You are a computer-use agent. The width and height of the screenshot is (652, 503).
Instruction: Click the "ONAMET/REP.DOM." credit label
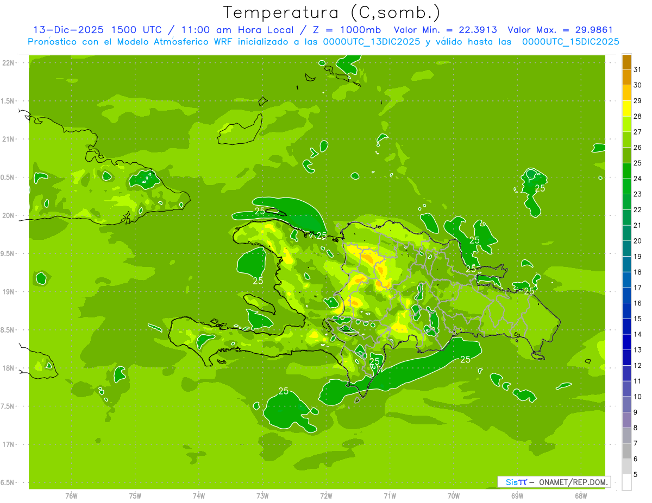[573, 482]
